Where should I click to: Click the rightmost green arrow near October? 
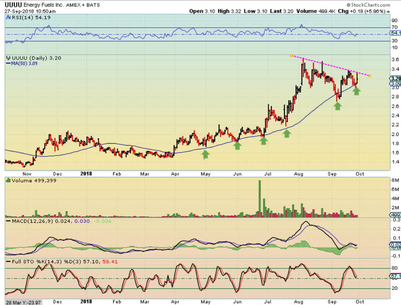(x=356, y=91)
